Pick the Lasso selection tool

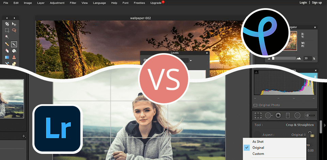click(x=14, y=30)
